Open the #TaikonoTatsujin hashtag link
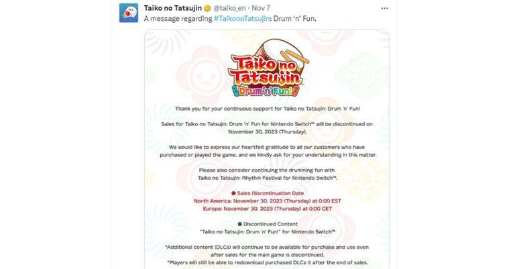The width and height of the screenshot is (515, 269). (x=241, y=19)
